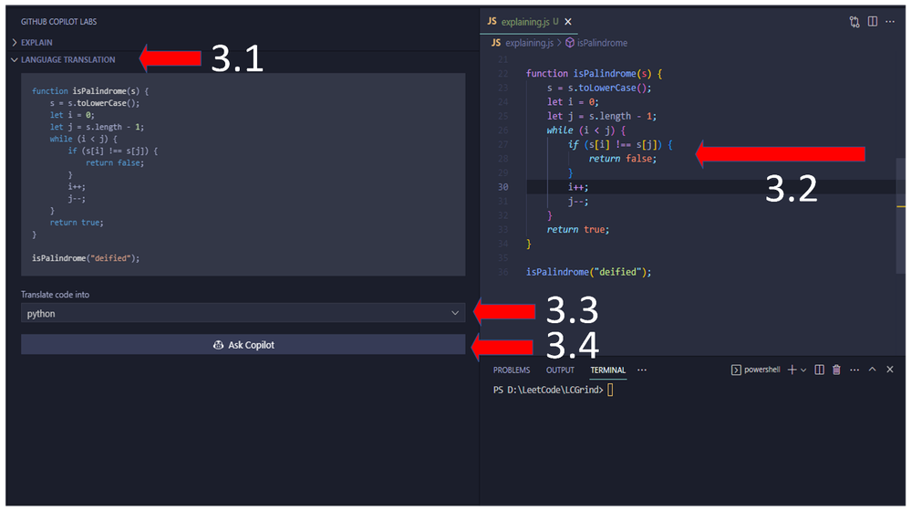Click the powershell terminal label

pos(761,370)
